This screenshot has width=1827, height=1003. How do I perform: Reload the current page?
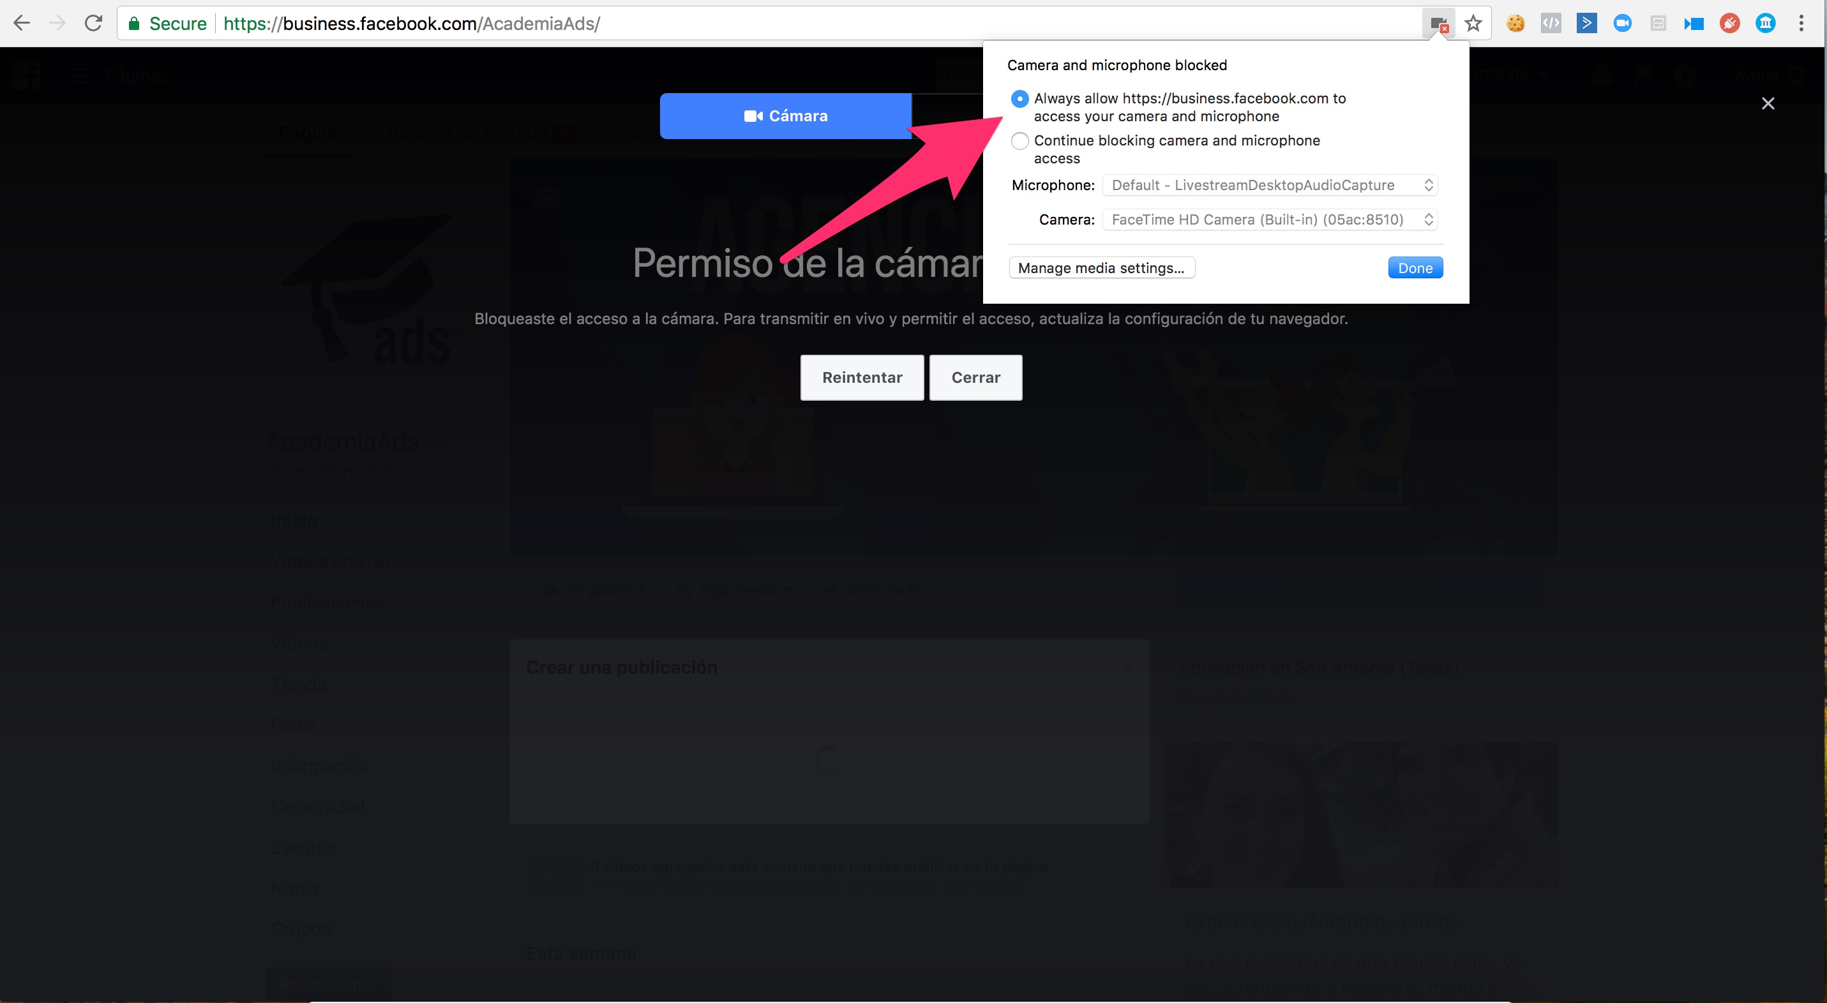click(93, 24)
